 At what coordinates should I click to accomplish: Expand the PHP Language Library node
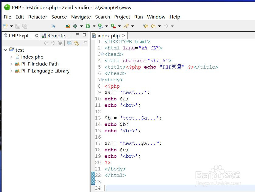tap(11, 71)
